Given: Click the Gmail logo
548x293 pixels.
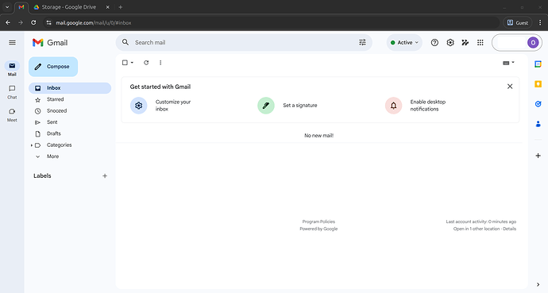Looking at the screenshot, I should pos(50,43).
